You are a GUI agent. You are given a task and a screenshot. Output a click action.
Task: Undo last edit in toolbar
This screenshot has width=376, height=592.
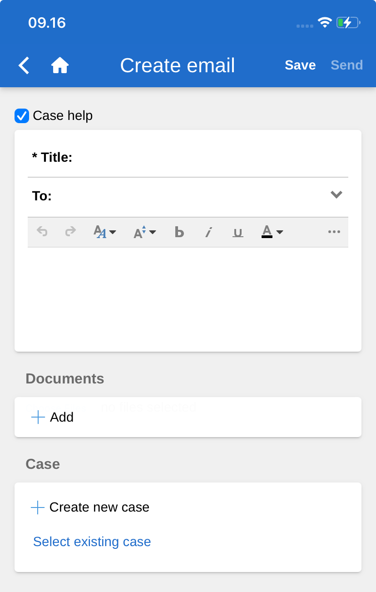pos(42,232)
